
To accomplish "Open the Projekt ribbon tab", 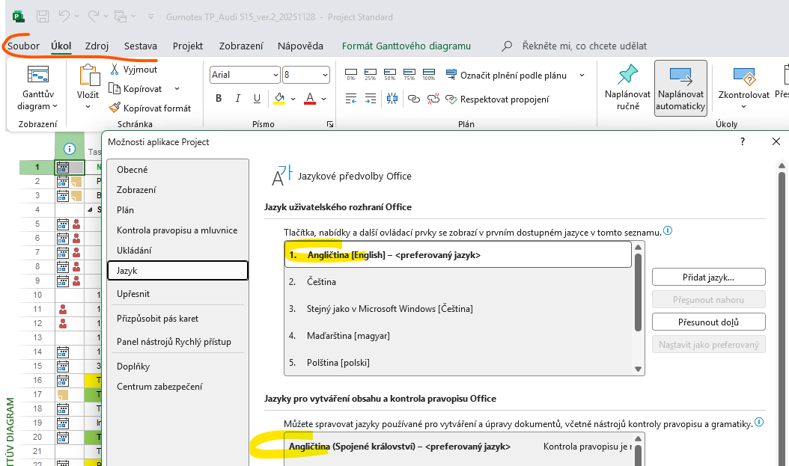I will click(x=188, y=46).
